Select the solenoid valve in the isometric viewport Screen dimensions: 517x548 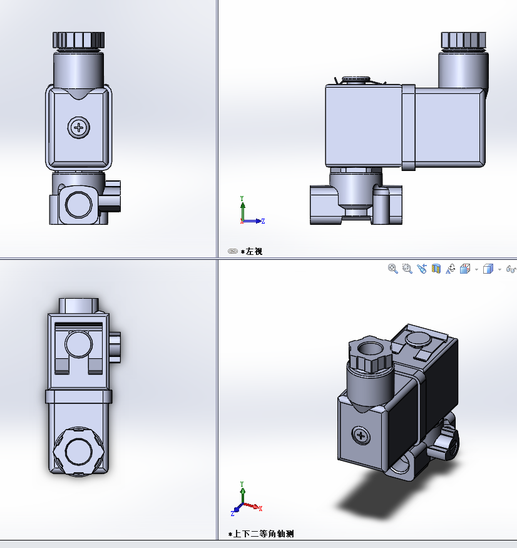[x=398, y=402]
